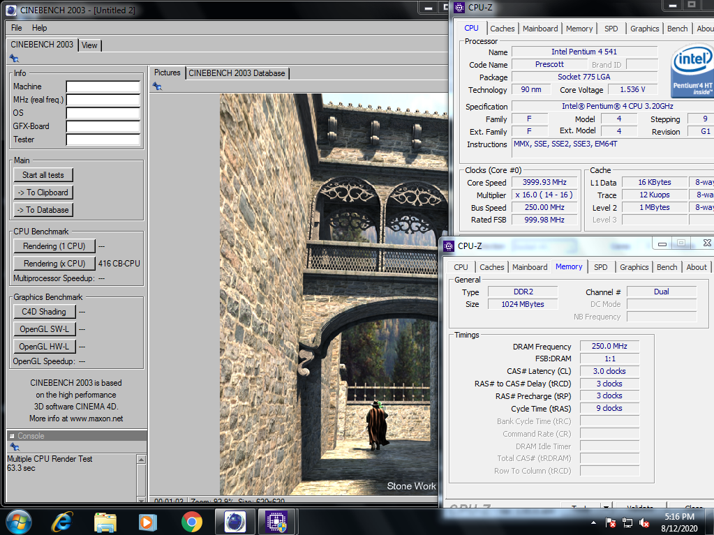Click the muted volume speaker tray icon
714x535 pixels.
(644, 522)
